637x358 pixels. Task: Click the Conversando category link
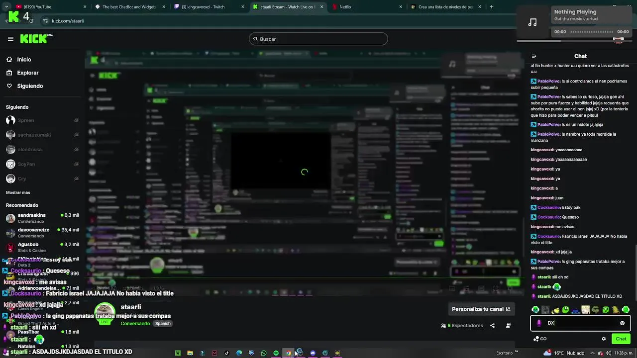[135, 324]
